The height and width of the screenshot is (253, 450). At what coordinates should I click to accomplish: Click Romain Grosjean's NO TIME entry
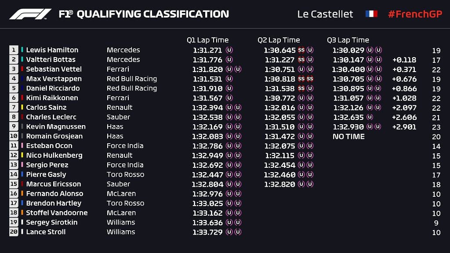[x=348, y=137]
